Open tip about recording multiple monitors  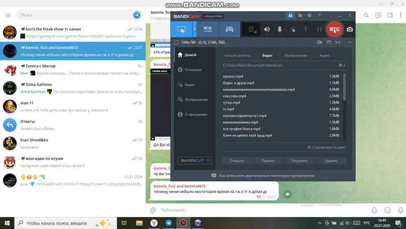click(x=263, y=176)
